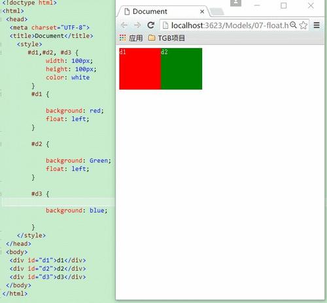Click the float: left line under #d1

(x=67, y=119)
